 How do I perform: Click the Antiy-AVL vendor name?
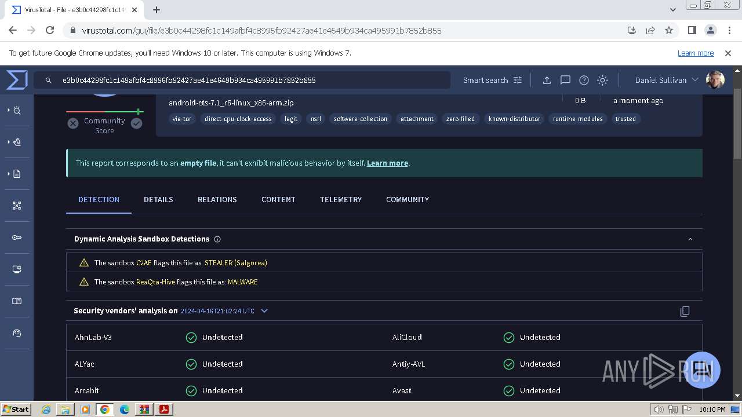pos(409,364)
